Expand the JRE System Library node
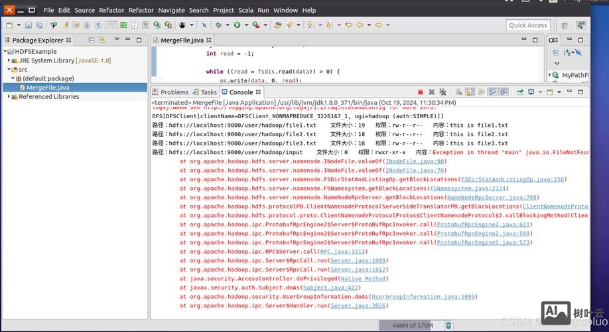The image size is (609, 332). click(9, 60)
